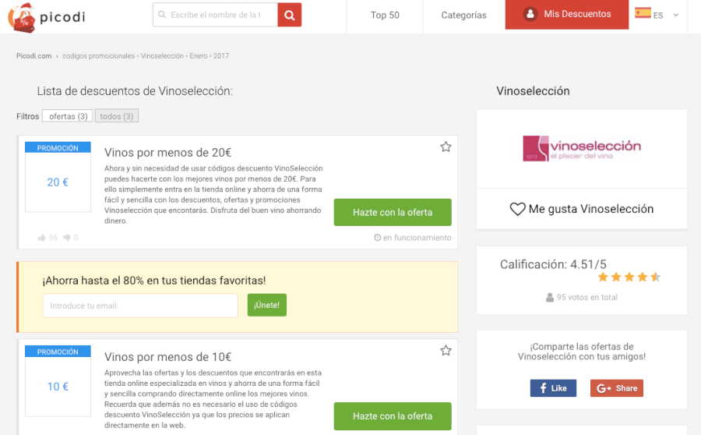This screenshot has height=435, width=701.
Task: Open Mis Descuentos
Action: (567, 14)
